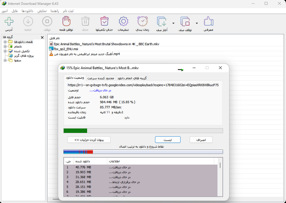This screenshot has width=286, height=203.
Task: Select پروژه های گربر tree item
Action: click(24, 56)
